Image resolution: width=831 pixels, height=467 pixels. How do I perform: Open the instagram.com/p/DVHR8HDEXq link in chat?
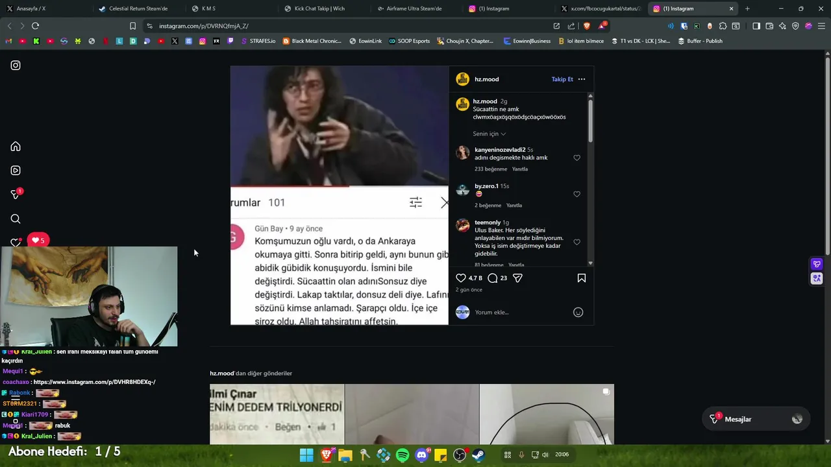pyautogui.click(x=95, y=382)
